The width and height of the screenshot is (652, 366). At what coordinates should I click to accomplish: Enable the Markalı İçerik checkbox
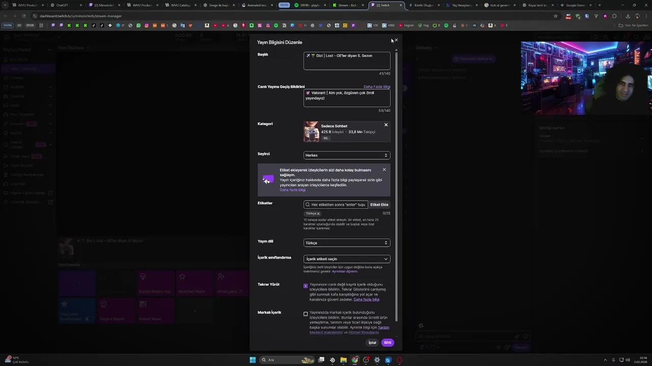306,314
